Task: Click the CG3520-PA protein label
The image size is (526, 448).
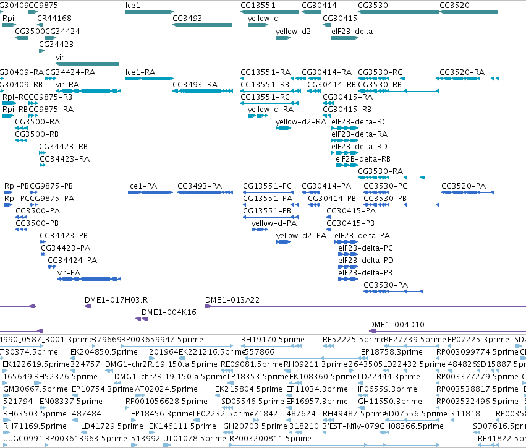Action: [x=464, y=186]
